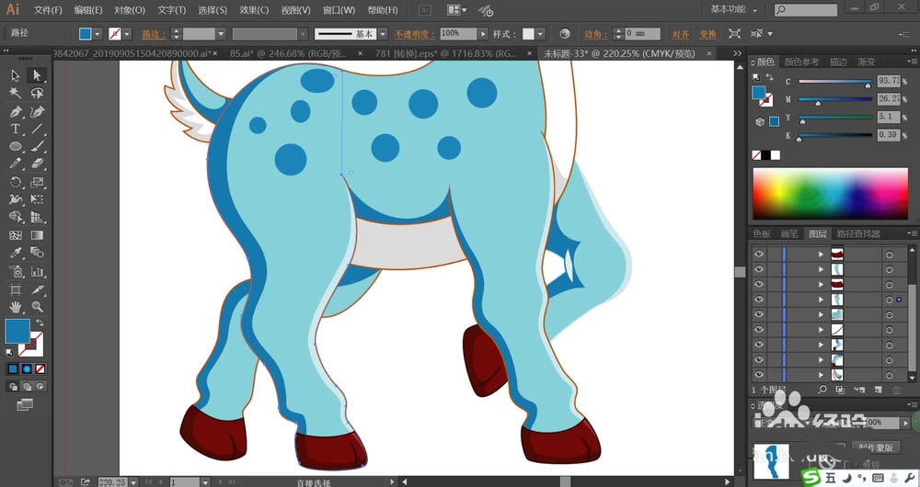Click the swap fill and stroke arrow in toolbox

(40, 323)
